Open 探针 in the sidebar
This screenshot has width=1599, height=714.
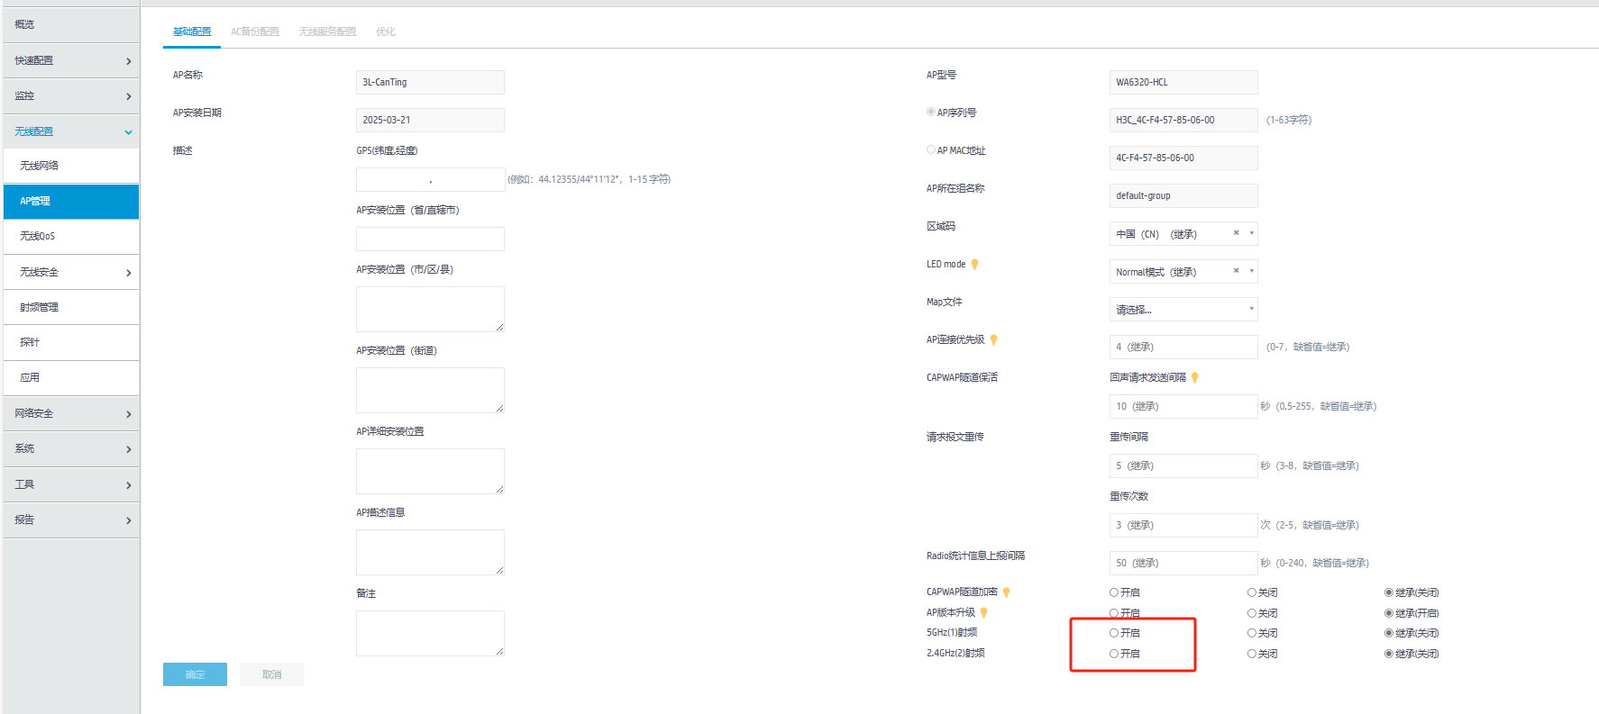[71, 342]
